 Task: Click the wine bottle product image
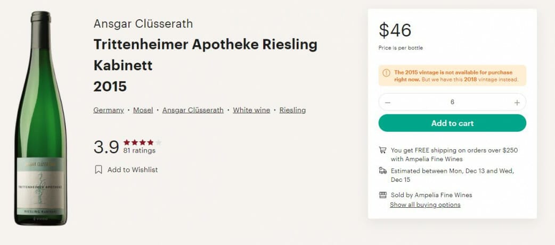(x=40, y=117)
